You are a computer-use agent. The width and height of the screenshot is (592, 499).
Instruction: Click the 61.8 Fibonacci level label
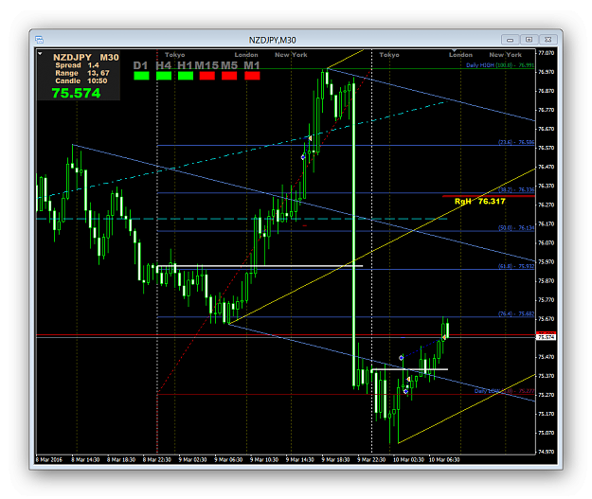coord(516,266)
